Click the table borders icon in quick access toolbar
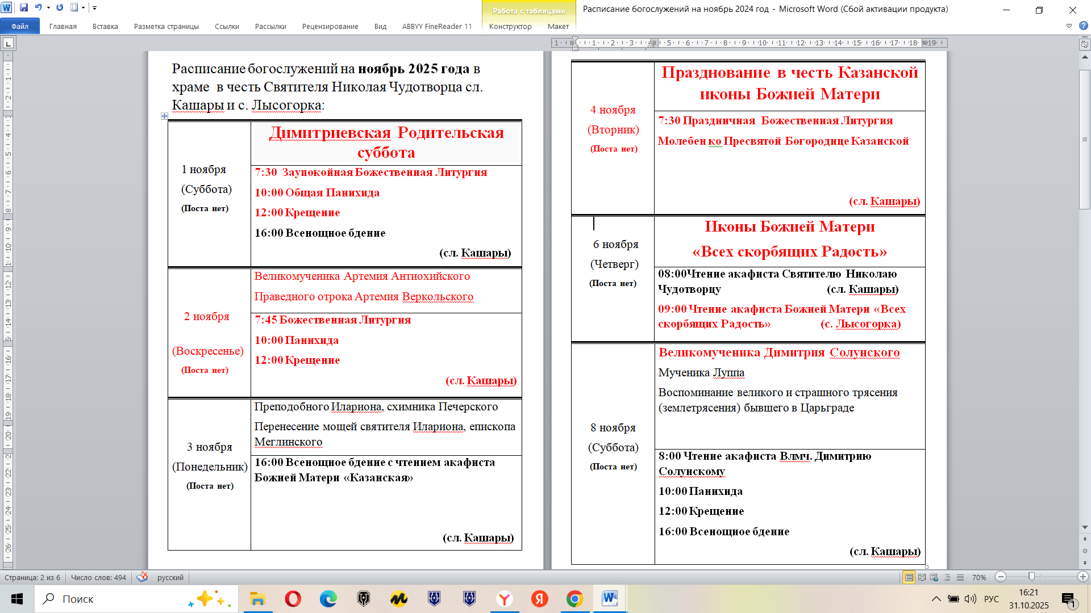 (74, 8)
